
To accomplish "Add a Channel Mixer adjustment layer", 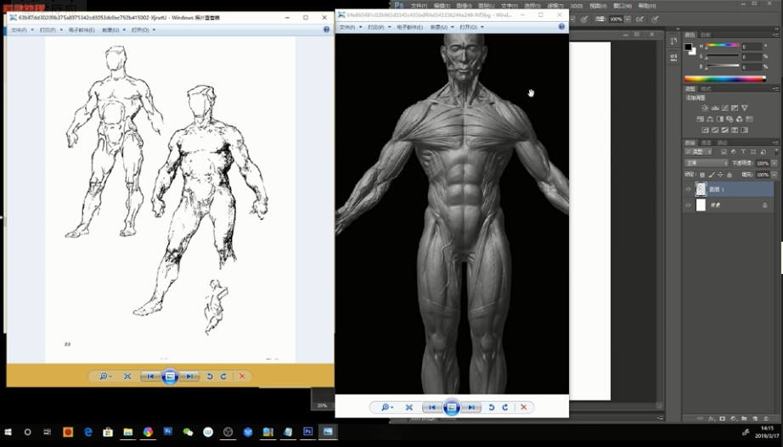I will pos(739,119).
